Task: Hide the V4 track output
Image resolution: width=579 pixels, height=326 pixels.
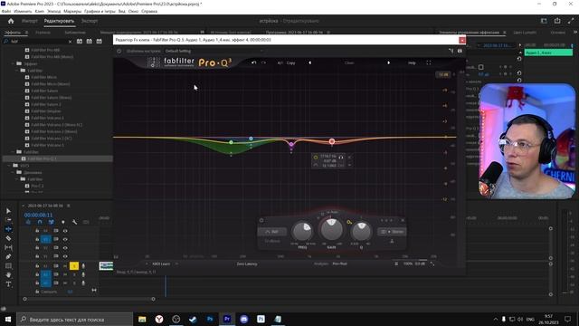Action: 65,231
